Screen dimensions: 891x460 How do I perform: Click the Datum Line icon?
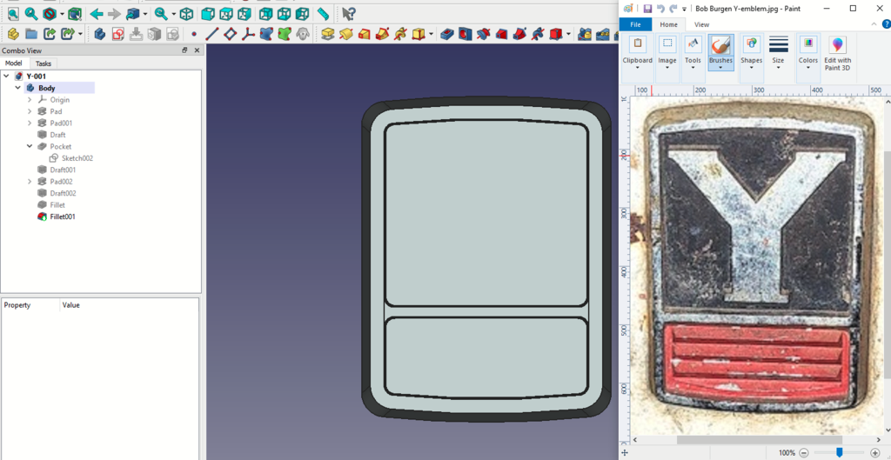click(x=211, y=34)
